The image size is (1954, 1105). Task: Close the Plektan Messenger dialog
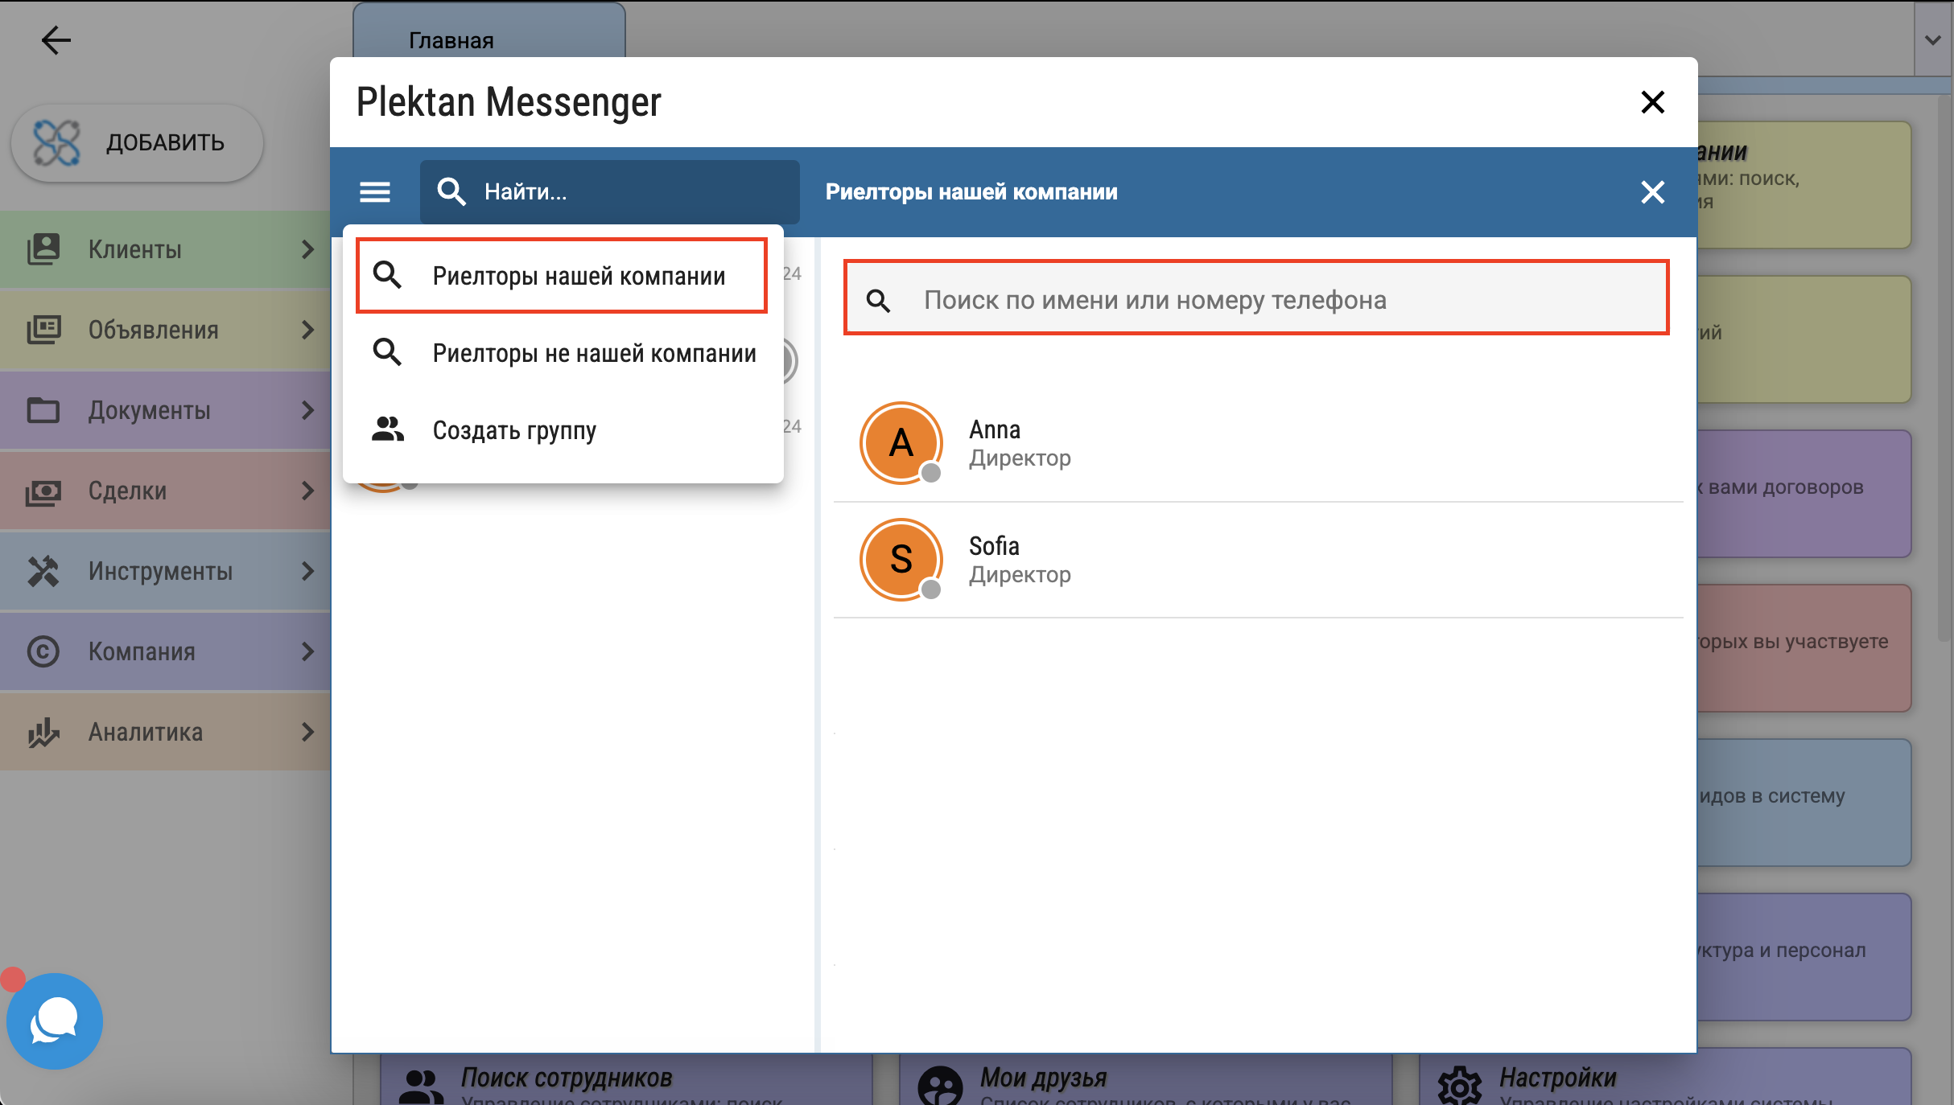click(1652, 102)
